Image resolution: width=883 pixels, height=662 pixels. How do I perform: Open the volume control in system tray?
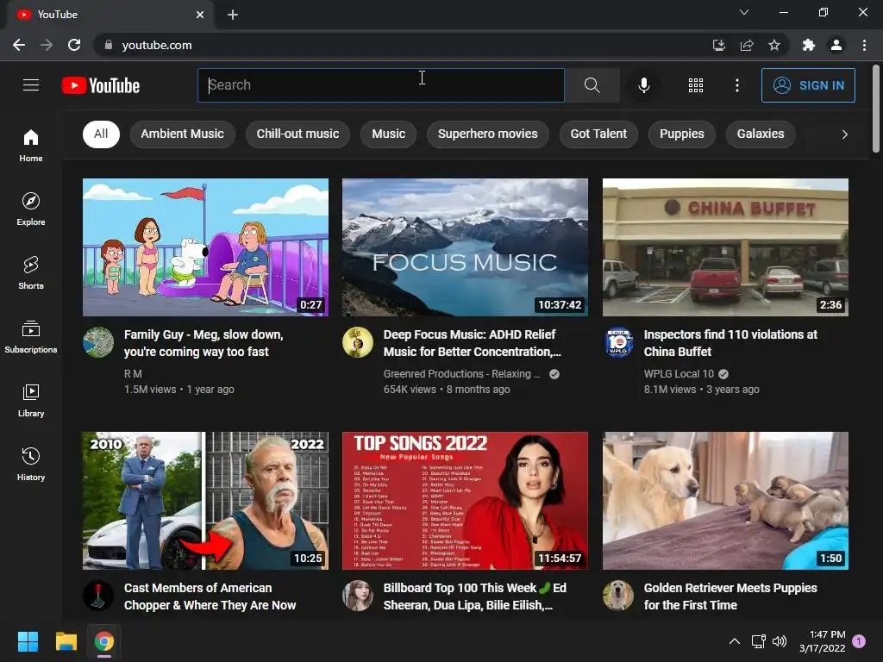pos(780,641)
